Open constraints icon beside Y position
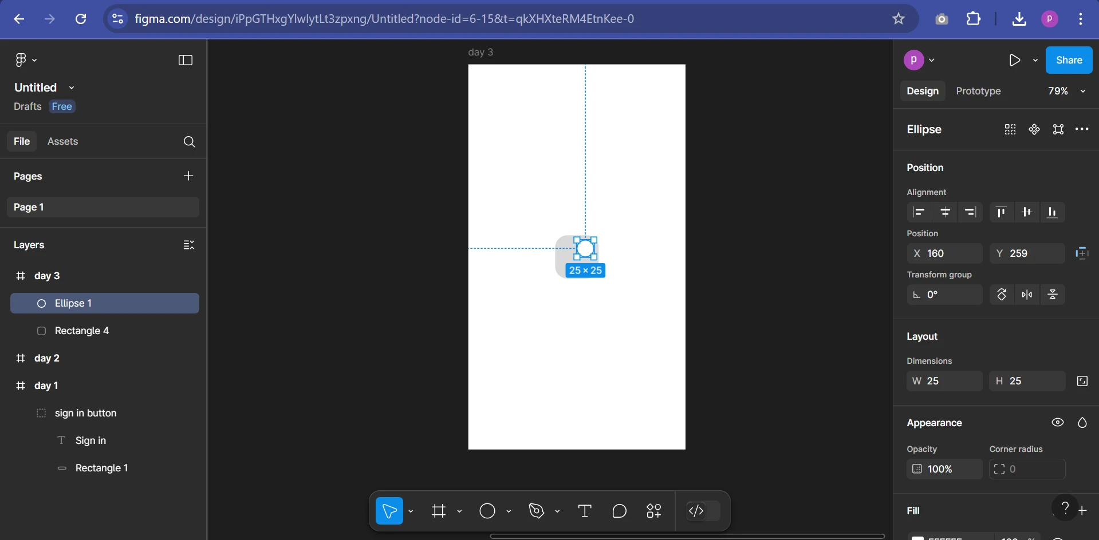Image resolution: width=1099 pixels, height=540 pixels. pos(1082,253)
